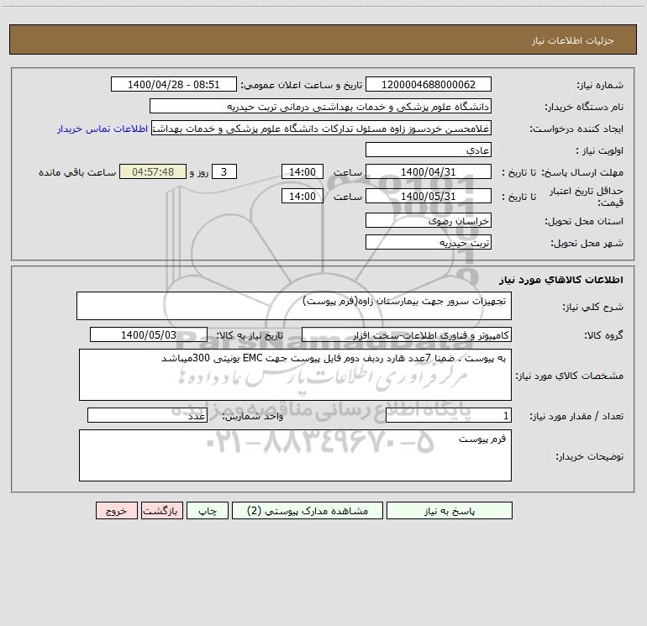647x626 pixels.
Task: Click the 'بازگشت' back button
Action: [161, 511]
